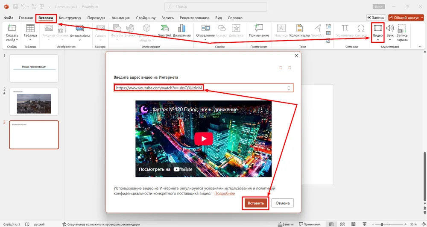Click the Запись экрана icon
This screenshot has width=427, height=227.
pos(402,32)
